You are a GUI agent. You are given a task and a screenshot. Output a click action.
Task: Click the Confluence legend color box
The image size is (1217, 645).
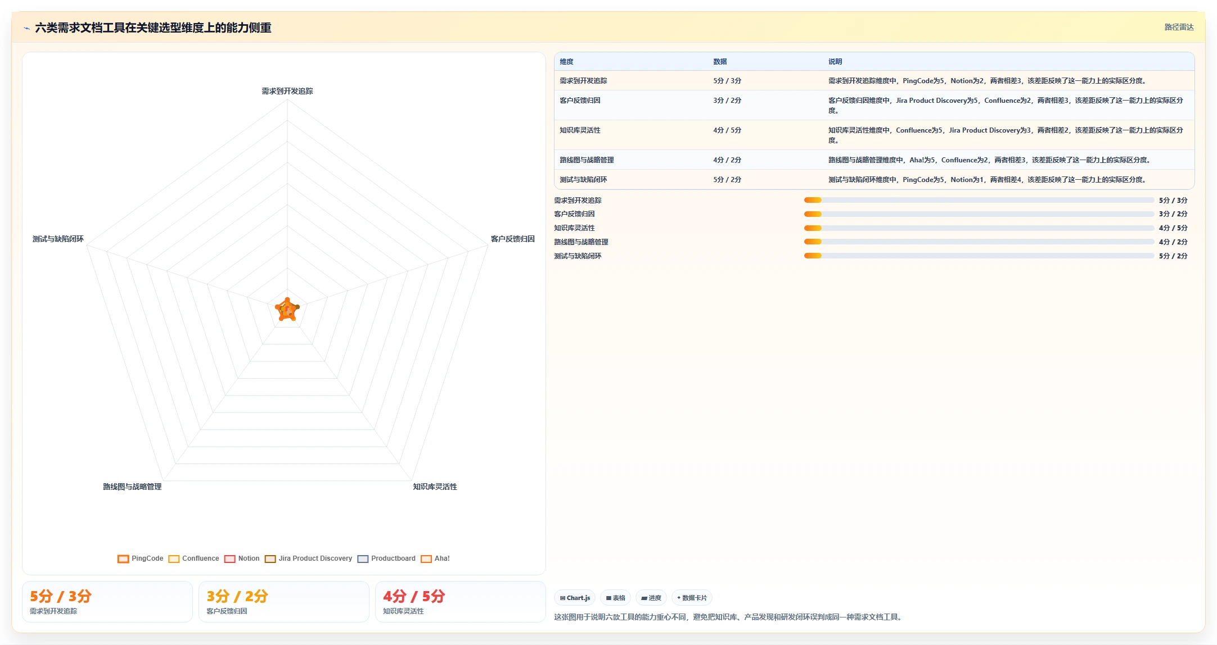[174, 558]
